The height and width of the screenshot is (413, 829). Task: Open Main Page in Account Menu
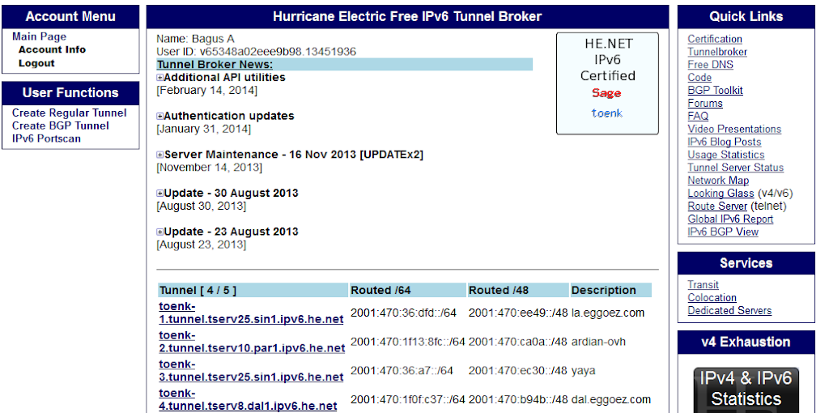point(39,36)
